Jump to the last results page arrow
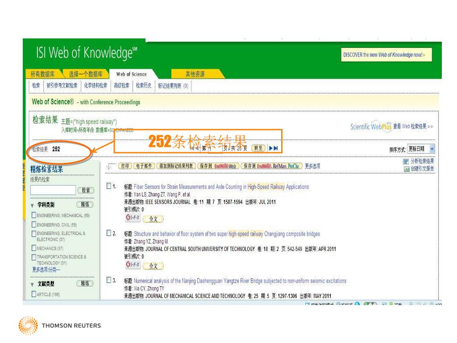 [276, 148]
